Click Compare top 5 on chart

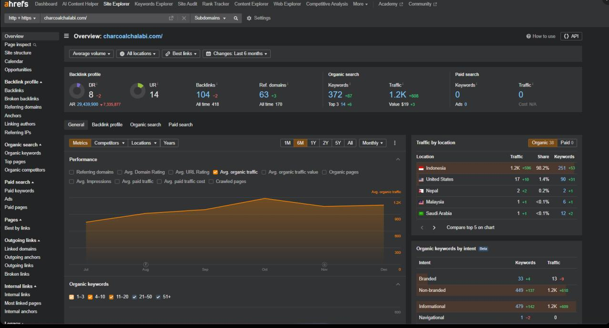click(x=471, y=228)
